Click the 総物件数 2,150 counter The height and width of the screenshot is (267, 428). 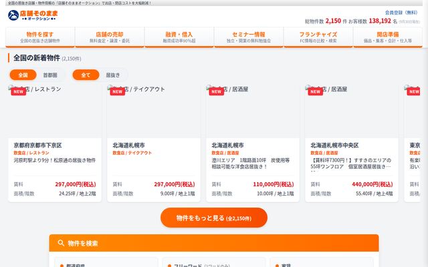[326, 21]
